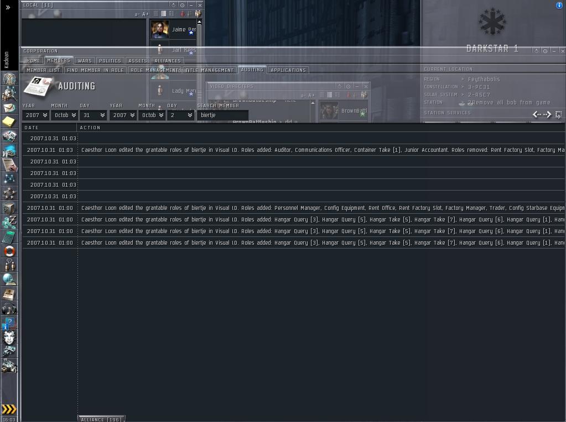Select log entry mentioning Personnel Manager
The image size is (566, 422).
tap(293, 208)
